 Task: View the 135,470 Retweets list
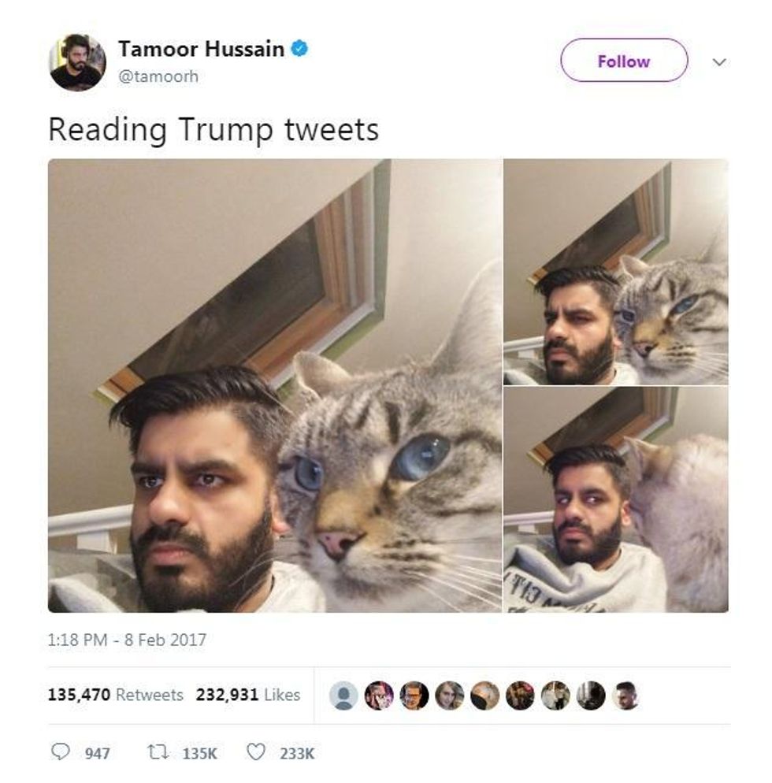[x=115, y=695]
